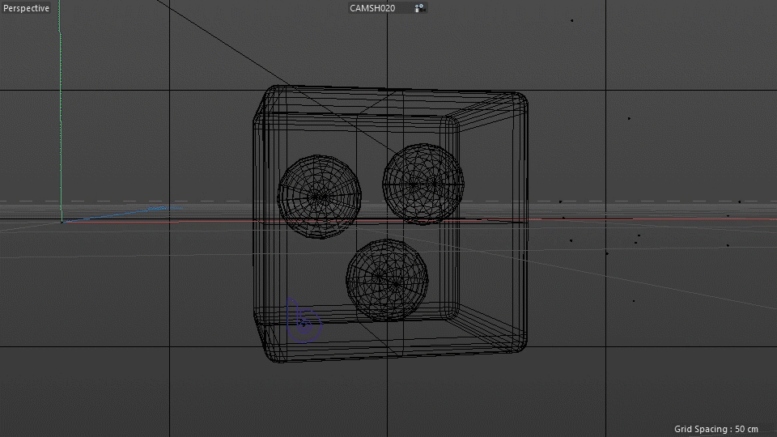Click the green Y axis line

tap(61, 109)
